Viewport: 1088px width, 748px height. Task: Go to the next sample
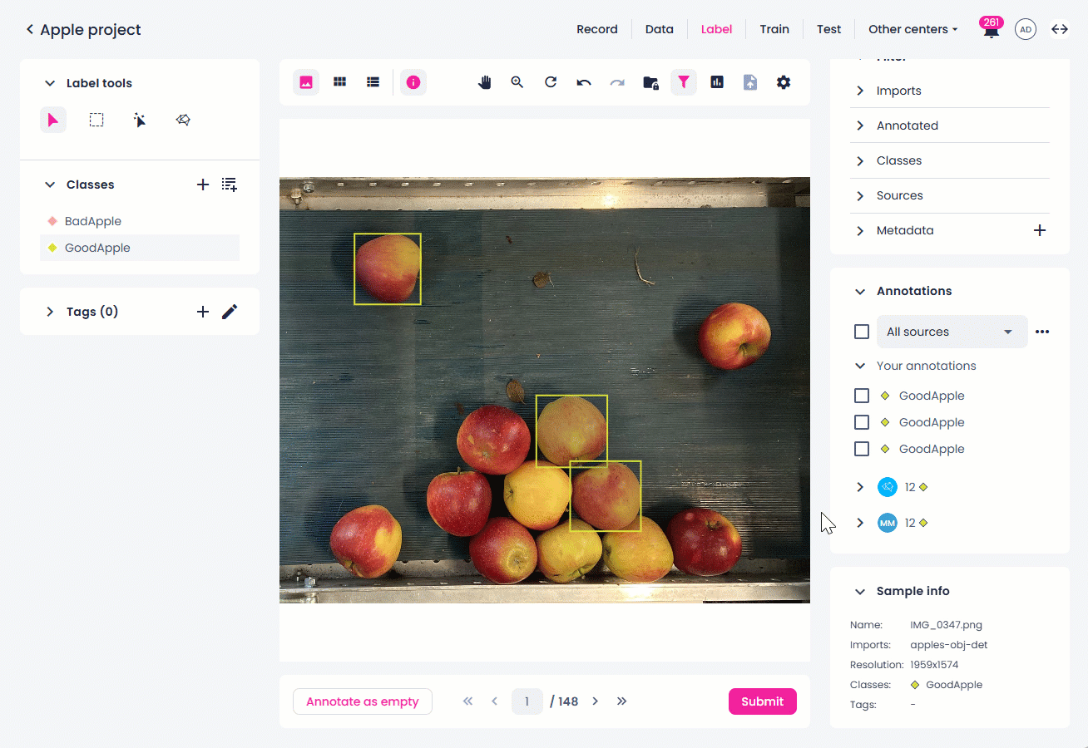tap(595, 701)
